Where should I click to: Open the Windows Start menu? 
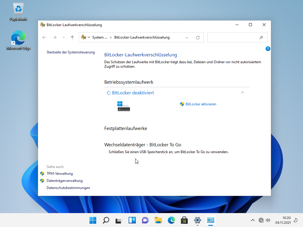pos(93,220)
